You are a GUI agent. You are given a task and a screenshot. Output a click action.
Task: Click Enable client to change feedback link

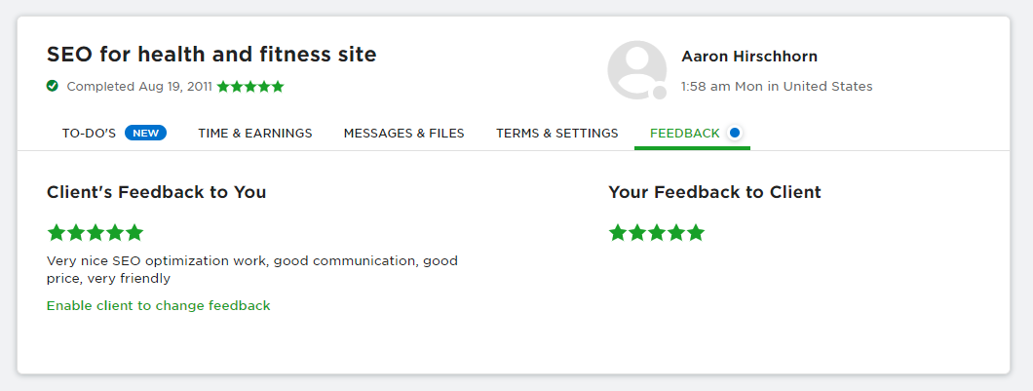click(158, 305)
